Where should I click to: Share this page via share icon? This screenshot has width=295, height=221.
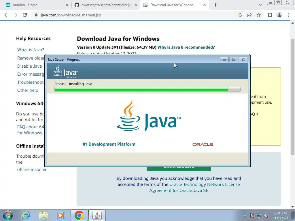point(249,15)
